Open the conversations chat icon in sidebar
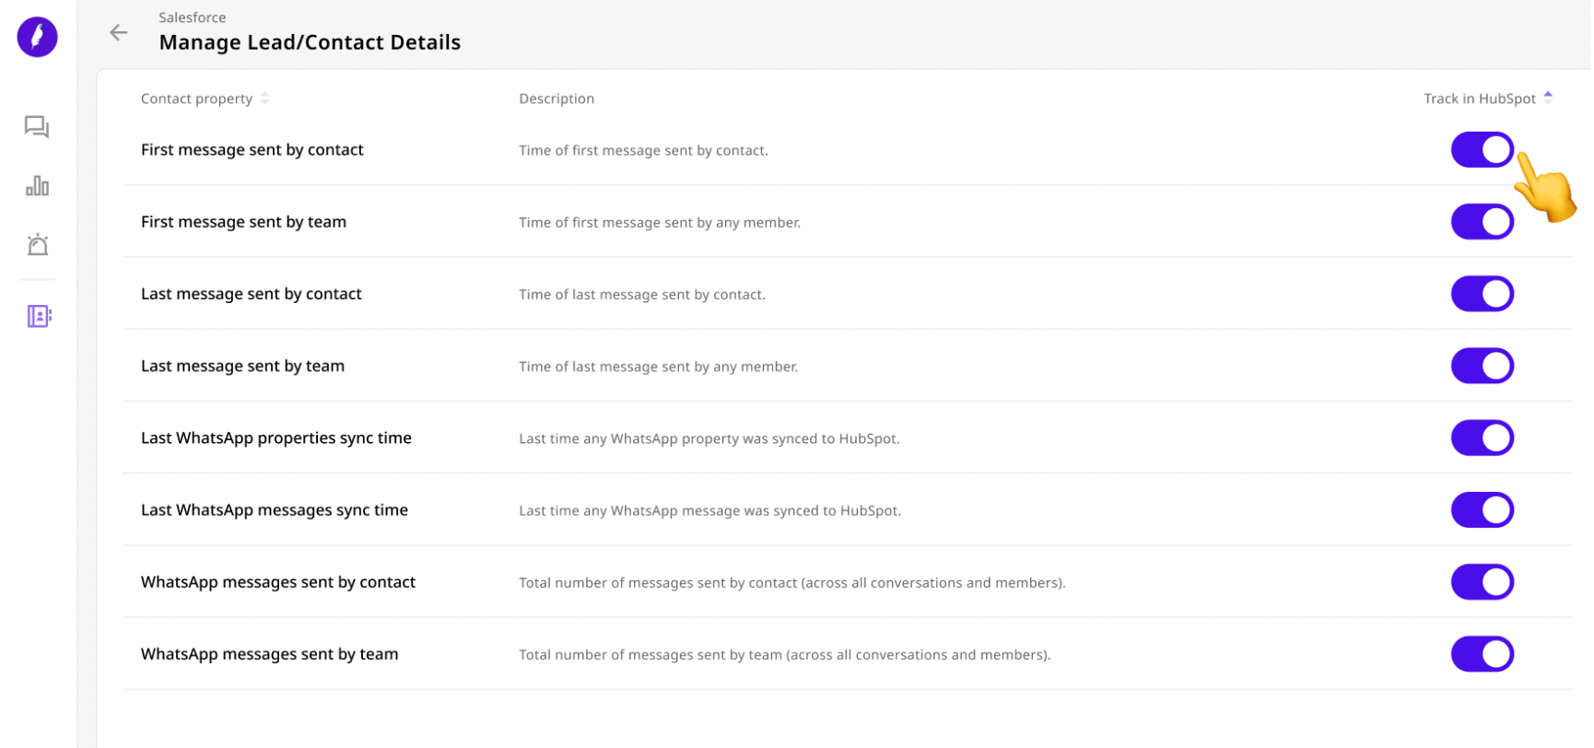The width and height of the screenshot is (1594, 748). pyautogui.click(x=37, y=127)
